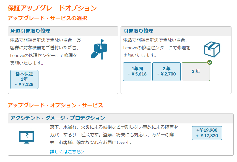Choose the 2年 -¥2,700 warranty option

pyautogui.click(x=166, y=72)
